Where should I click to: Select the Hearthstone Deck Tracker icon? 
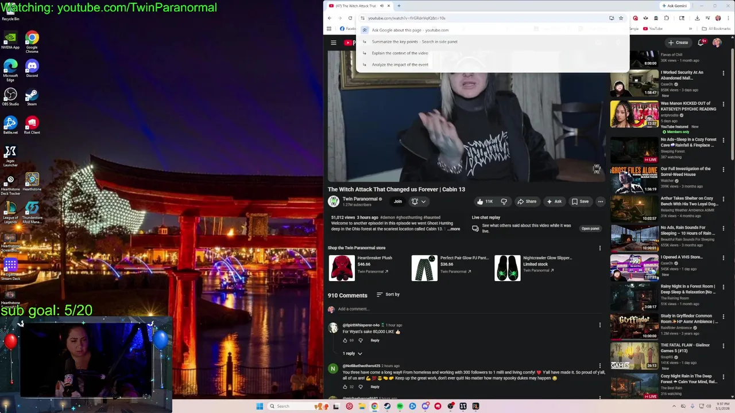(10, 185)
